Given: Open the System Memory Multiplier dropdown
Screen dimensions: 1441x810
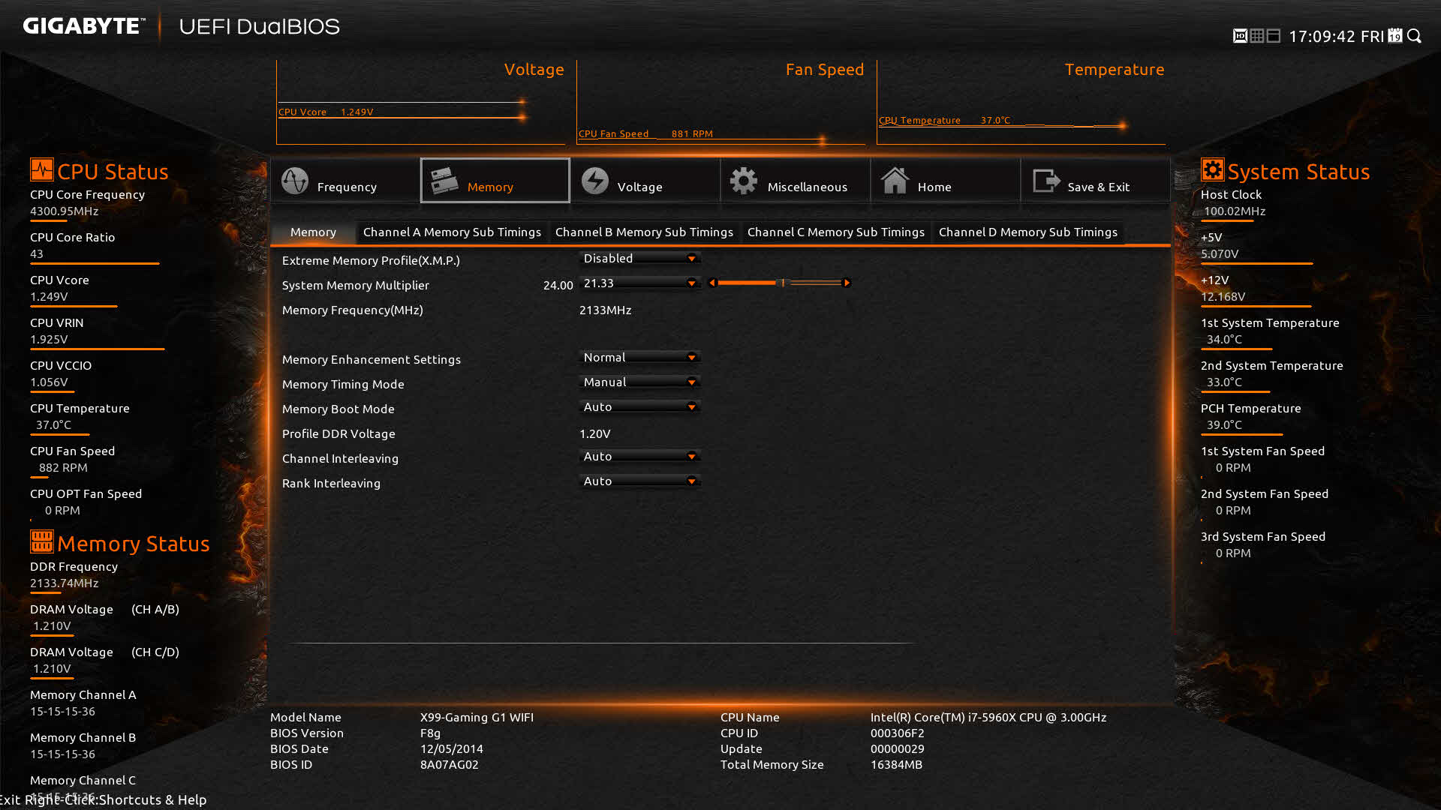Looking at the screenshot, I should [x=639, y=283].
